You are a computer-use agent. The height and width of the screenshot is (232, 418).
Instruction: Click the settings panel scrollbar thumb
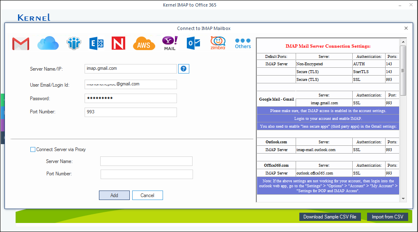403,70
